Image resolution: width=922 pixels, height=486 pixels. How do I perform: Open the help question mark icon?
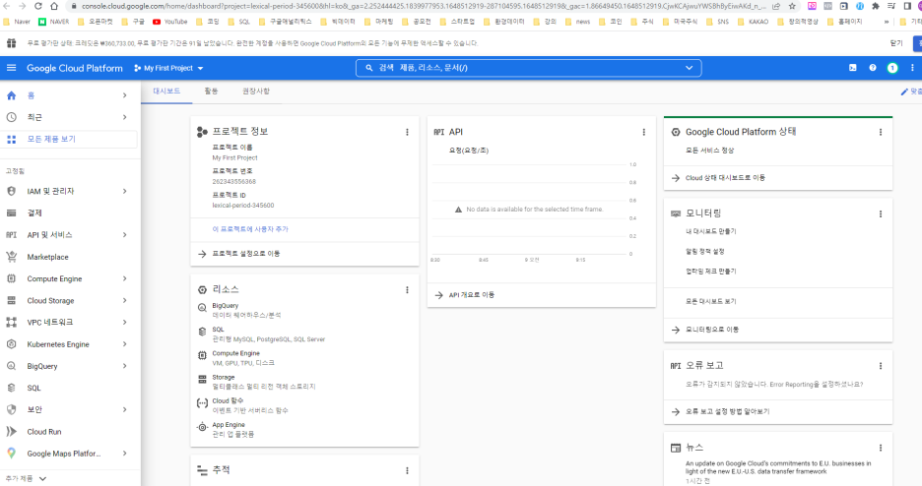(873, 68)
